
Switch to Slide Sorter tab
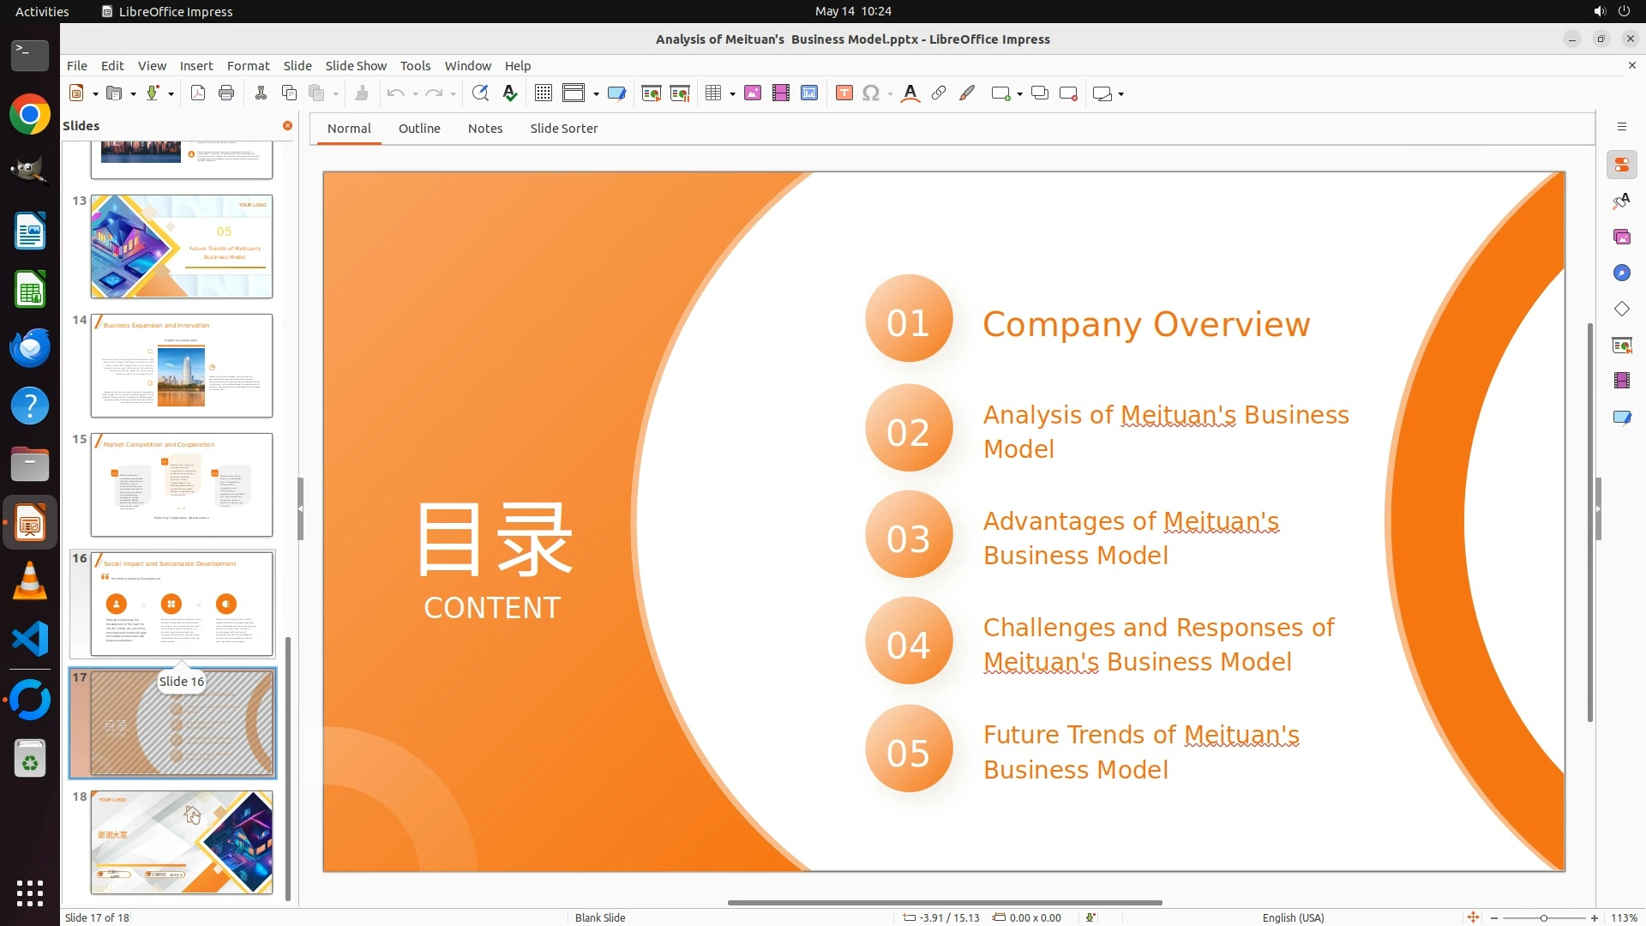(x=563, y=129)
